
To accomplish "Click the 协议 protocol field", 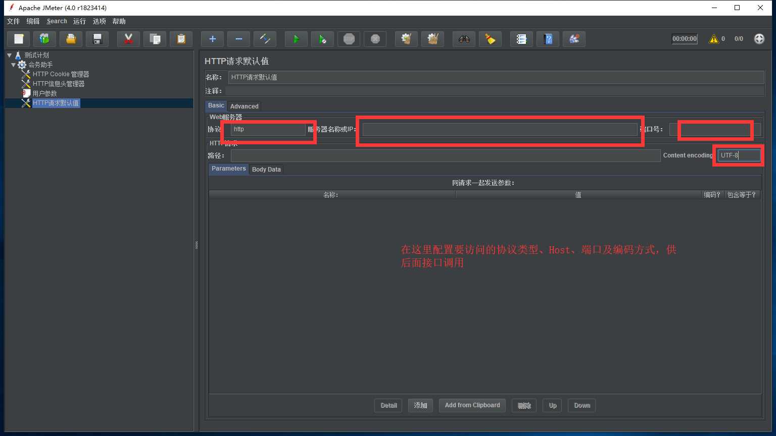I will (x=268, y=129).
